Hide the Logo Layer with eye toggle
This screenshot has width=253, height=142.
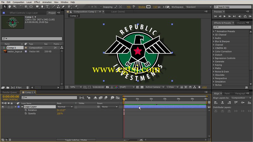[3, 107]
